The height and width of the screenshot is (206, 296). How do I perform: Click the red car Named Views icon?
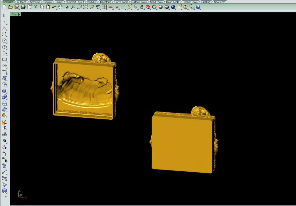[x=111, y=7]
